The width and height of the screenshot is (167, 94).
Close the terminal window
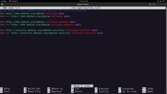click(x=165, y=4)
